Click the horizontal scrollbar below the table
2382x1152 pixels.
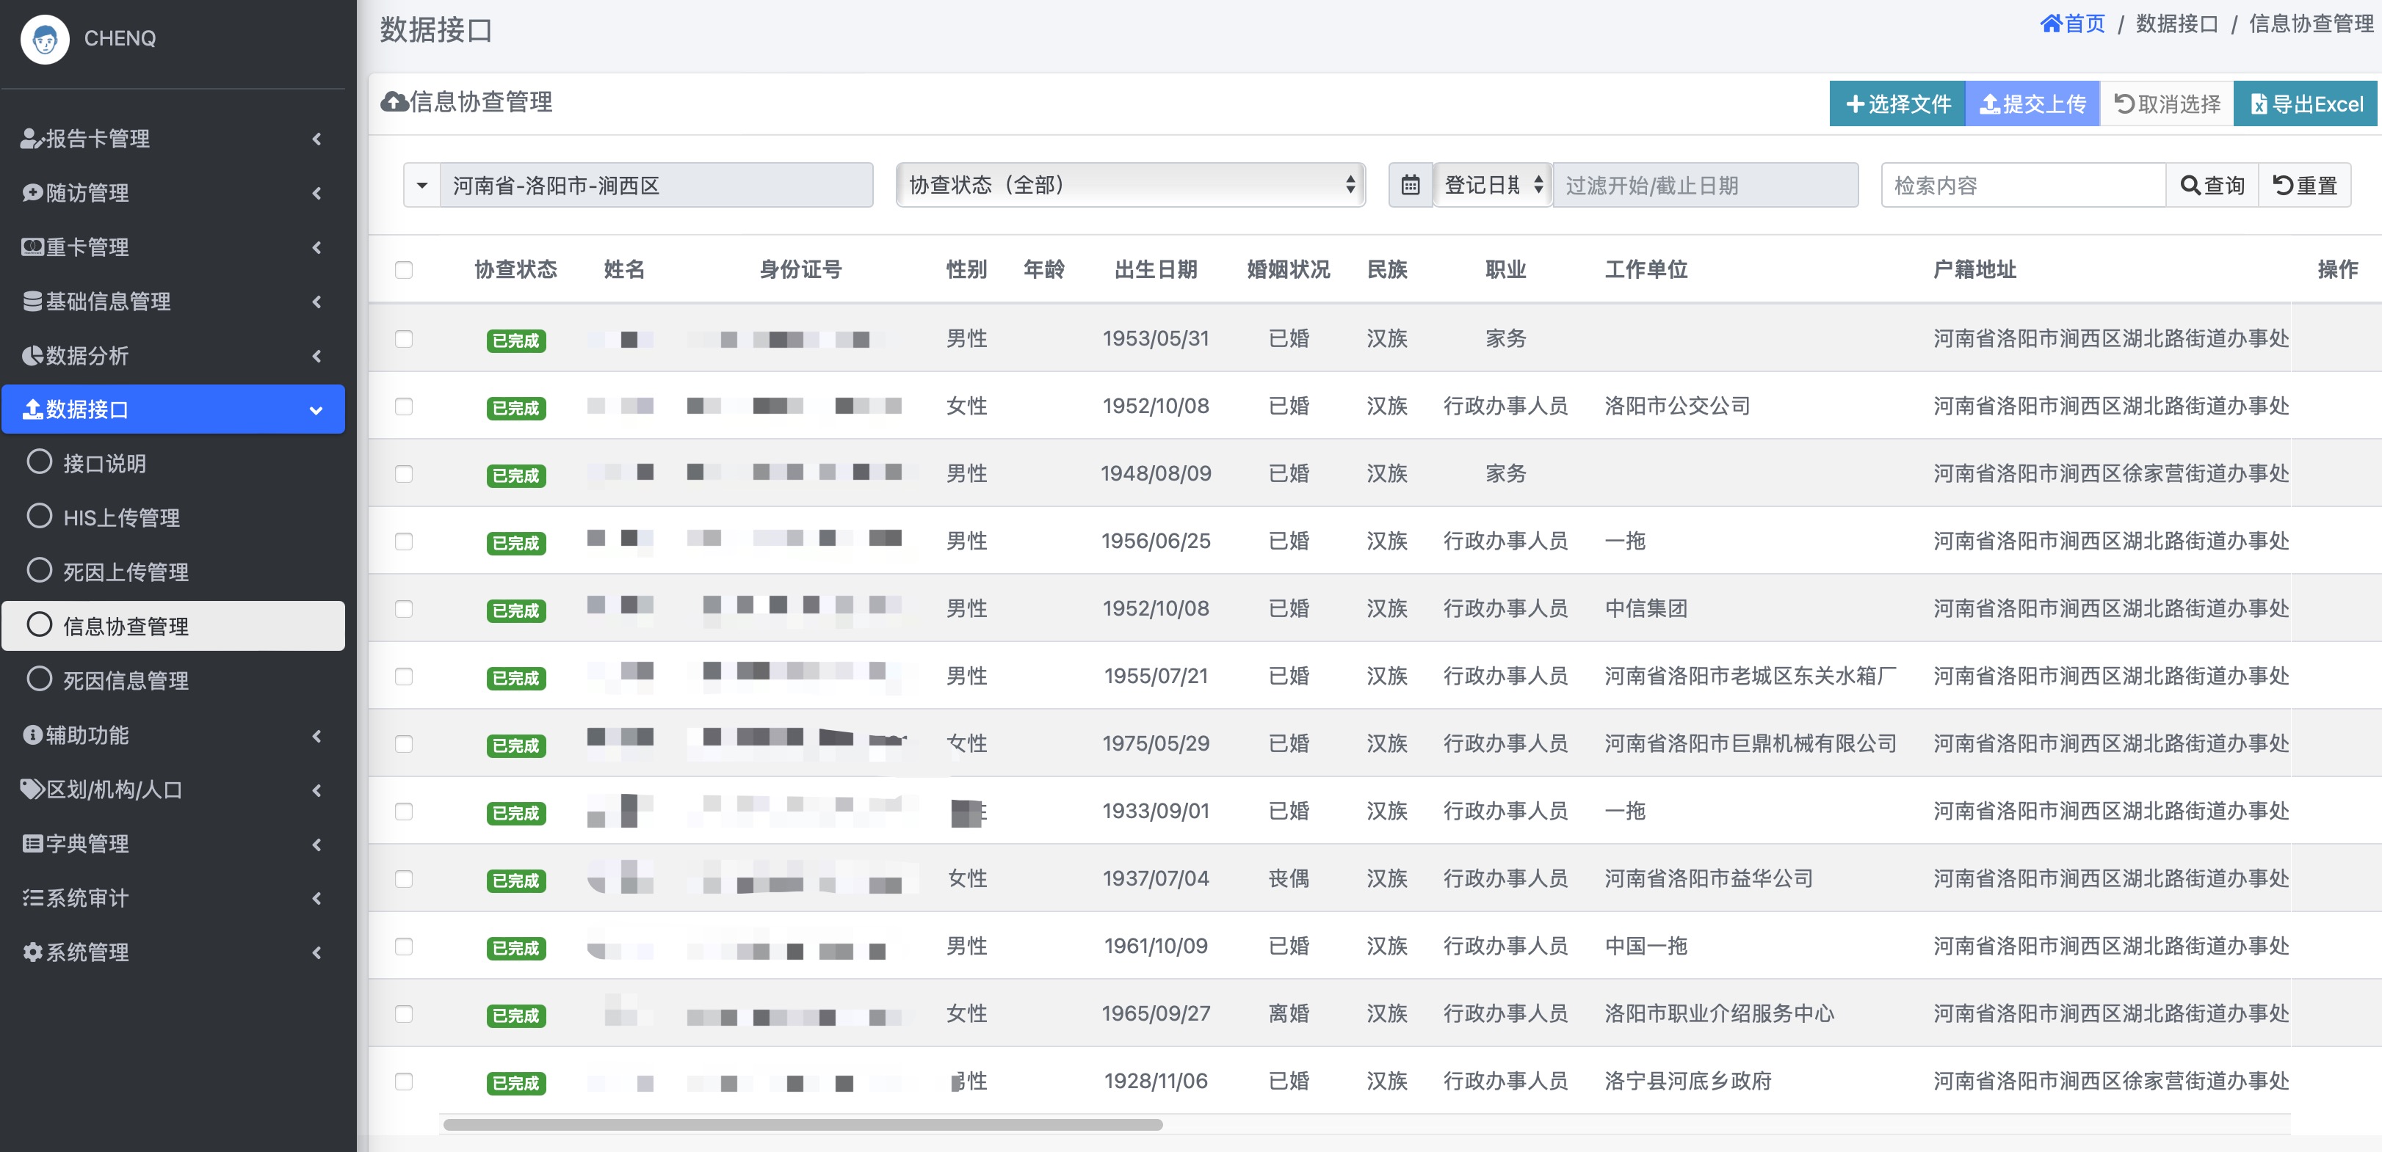pyautogui.click(x=802, y=1124)
